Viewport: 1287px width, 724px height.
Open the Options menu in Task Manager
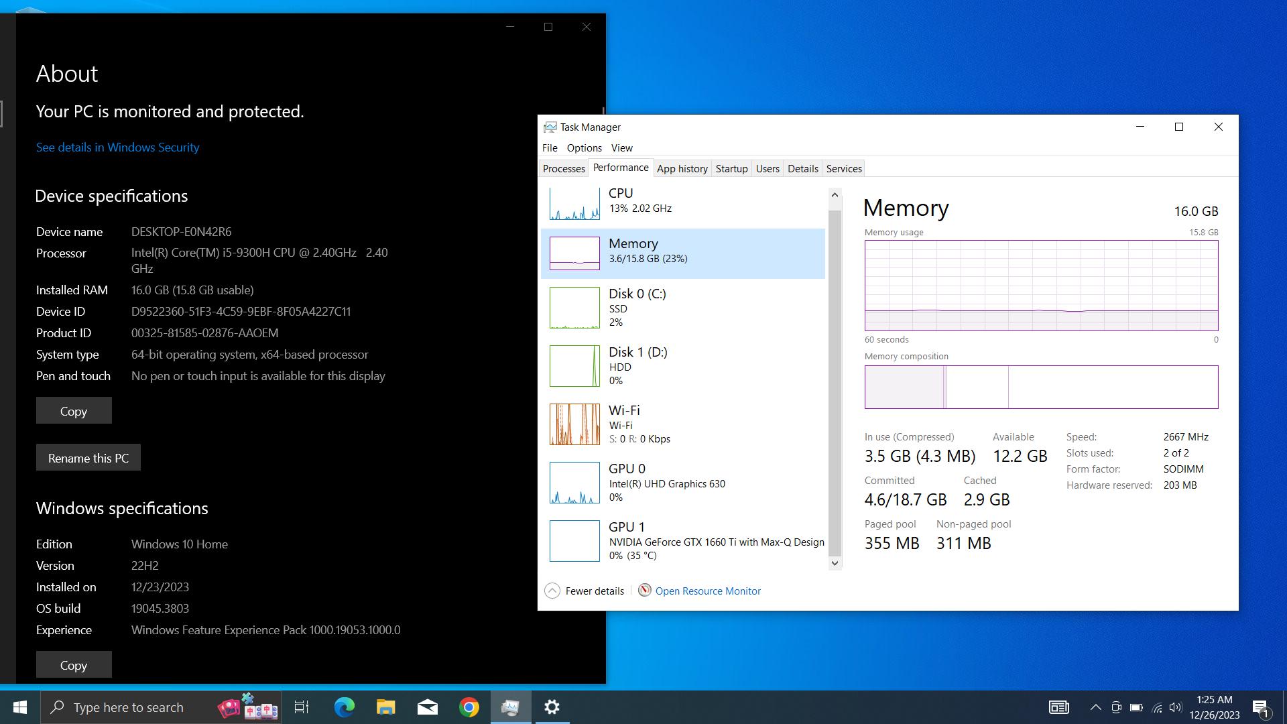point(584,147)
